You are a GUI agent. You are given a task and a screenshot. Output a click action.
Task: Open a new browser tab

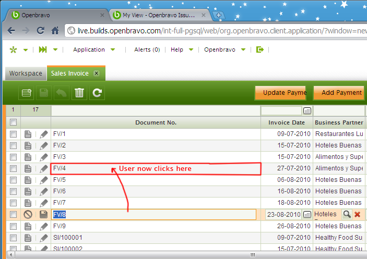point(219,15)
